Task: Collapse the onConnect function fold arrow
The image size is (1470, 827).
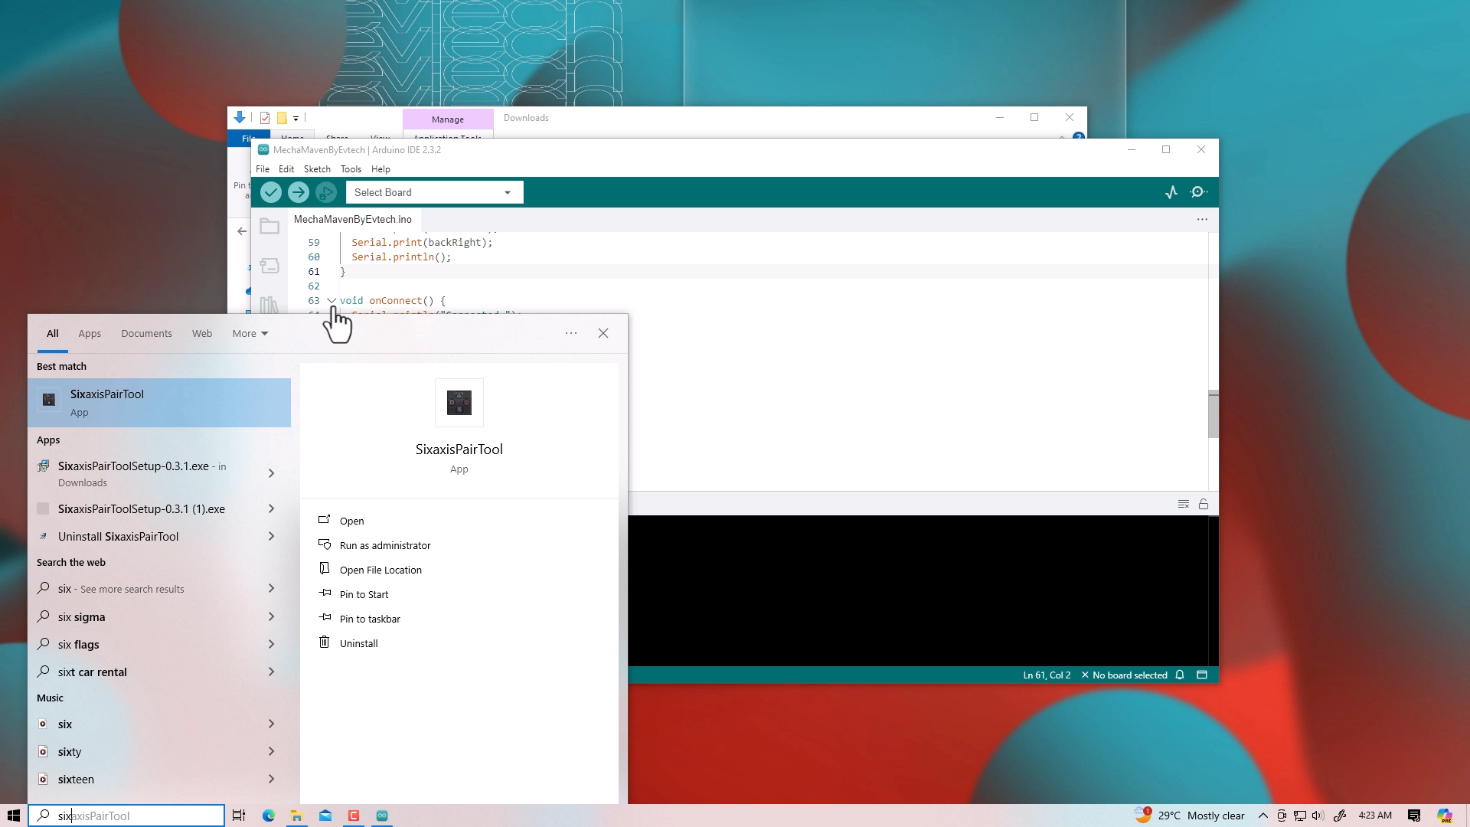Action: click(x=332, y=300)
